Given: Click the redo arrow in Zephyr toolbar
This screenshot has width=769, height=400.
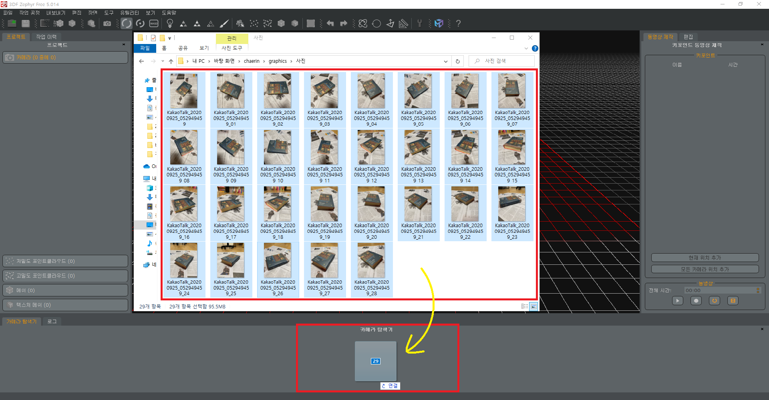Looking at the screenshot, I should pyautogui.click(x=344, y=24).
